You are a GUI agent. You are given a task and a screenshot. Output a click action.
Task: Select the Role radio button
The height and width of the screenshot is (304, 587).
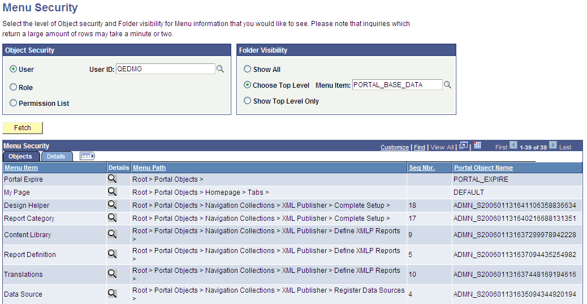pyautogui.click(x=14, y=87)
